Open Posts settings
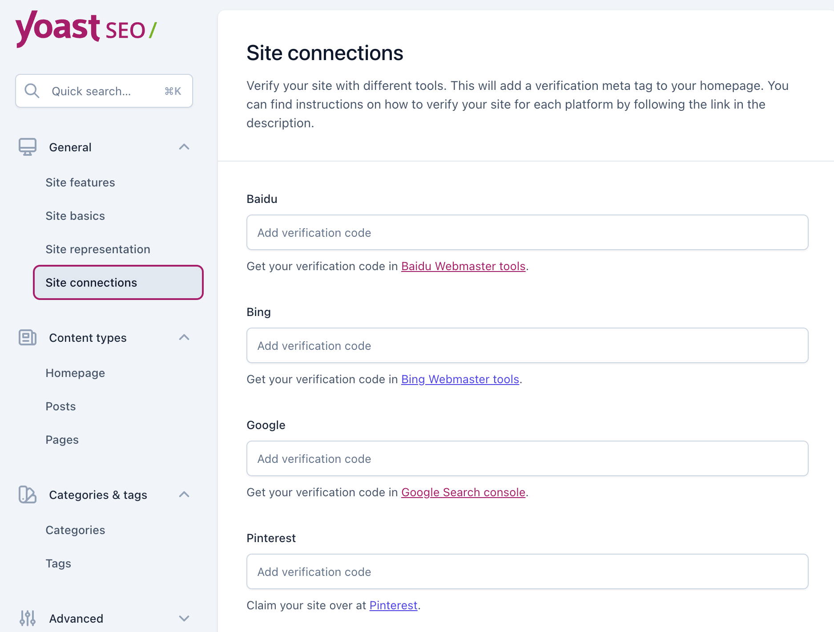Viewport: 834px width, 632px height. tap(60, 406)
